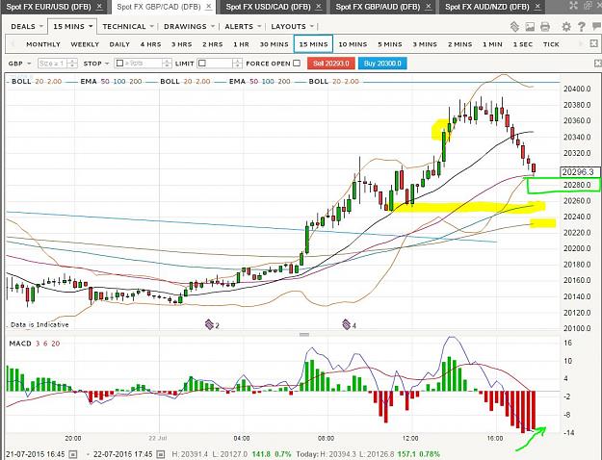Close the GBP/AUD tab
The width and height of the screenshot is (602, 460).
click(x=429, y=7)
